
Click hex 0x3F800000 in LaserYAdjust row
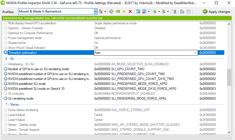click(208, 120)
